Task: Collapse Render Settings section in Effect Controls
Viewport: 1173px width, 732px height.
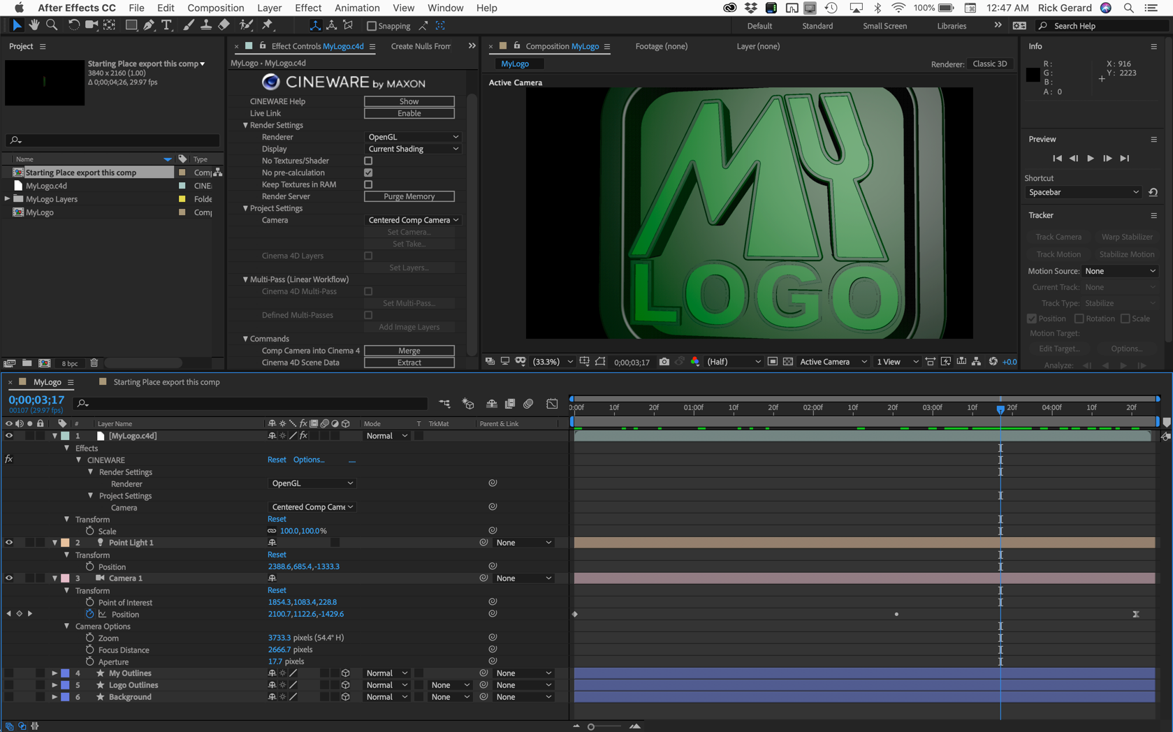Action: (245, 125)
